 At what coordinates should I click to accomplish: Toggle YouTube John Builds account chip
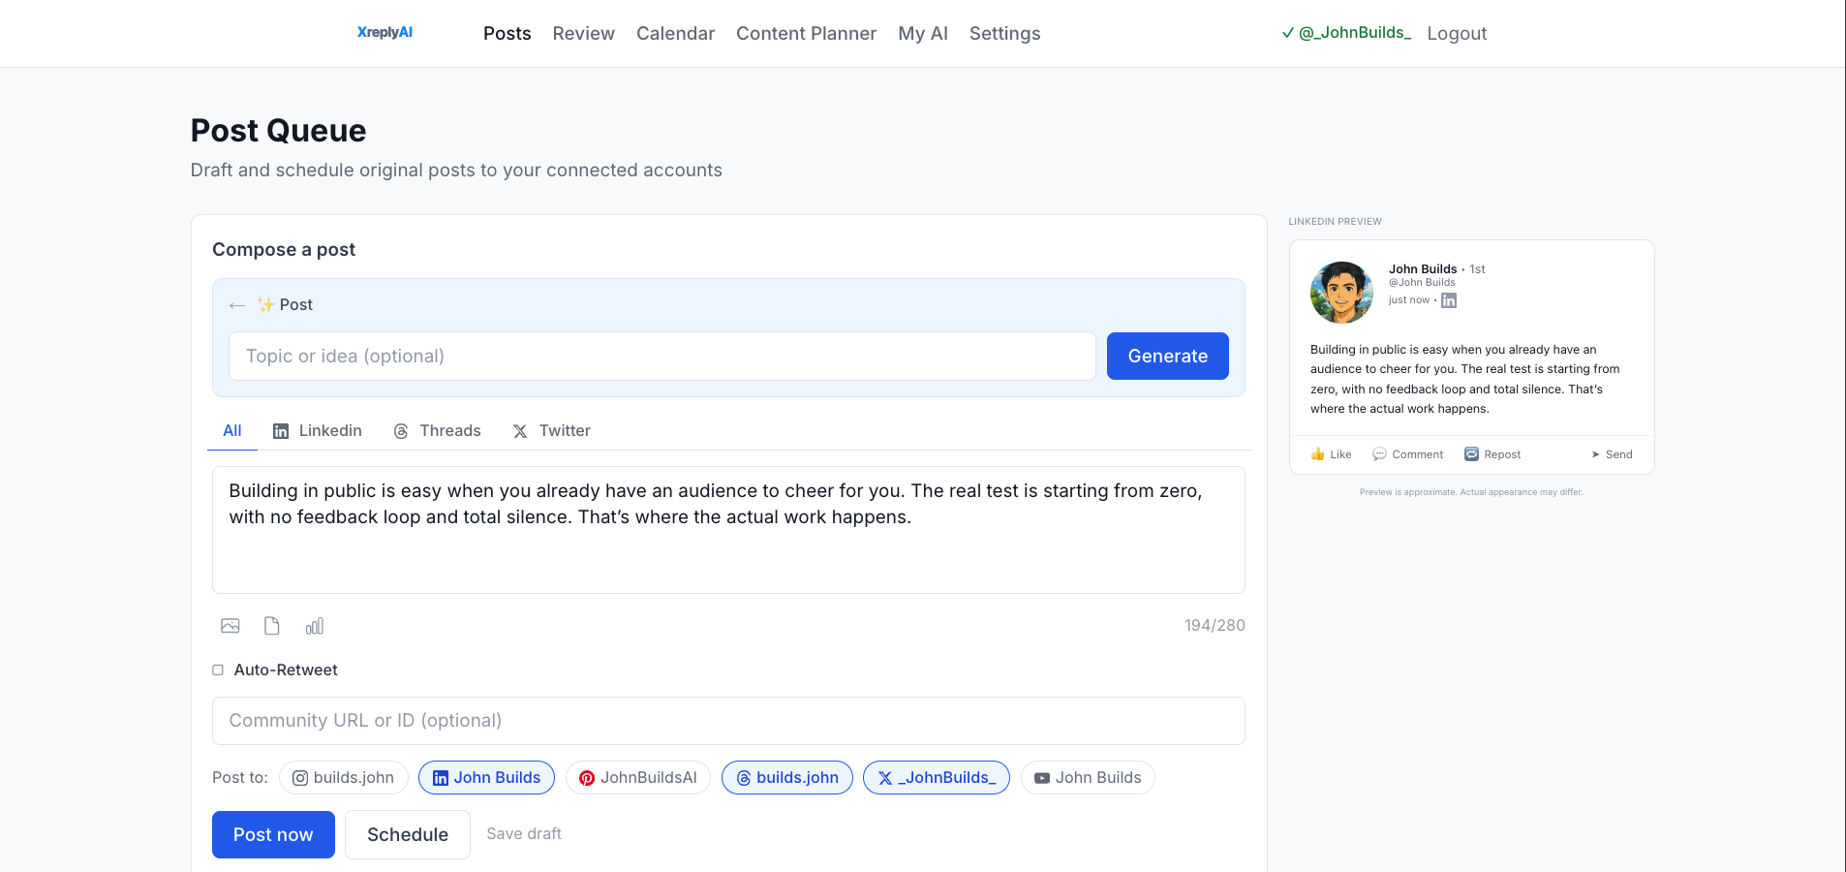[x=1087, y=778]
